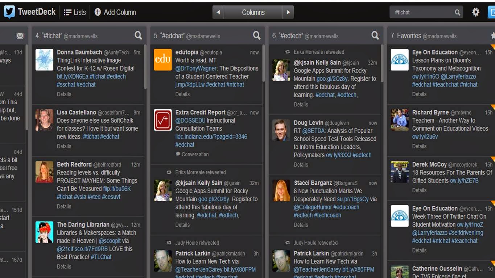Click the #edchat column scrollbar

264,64
